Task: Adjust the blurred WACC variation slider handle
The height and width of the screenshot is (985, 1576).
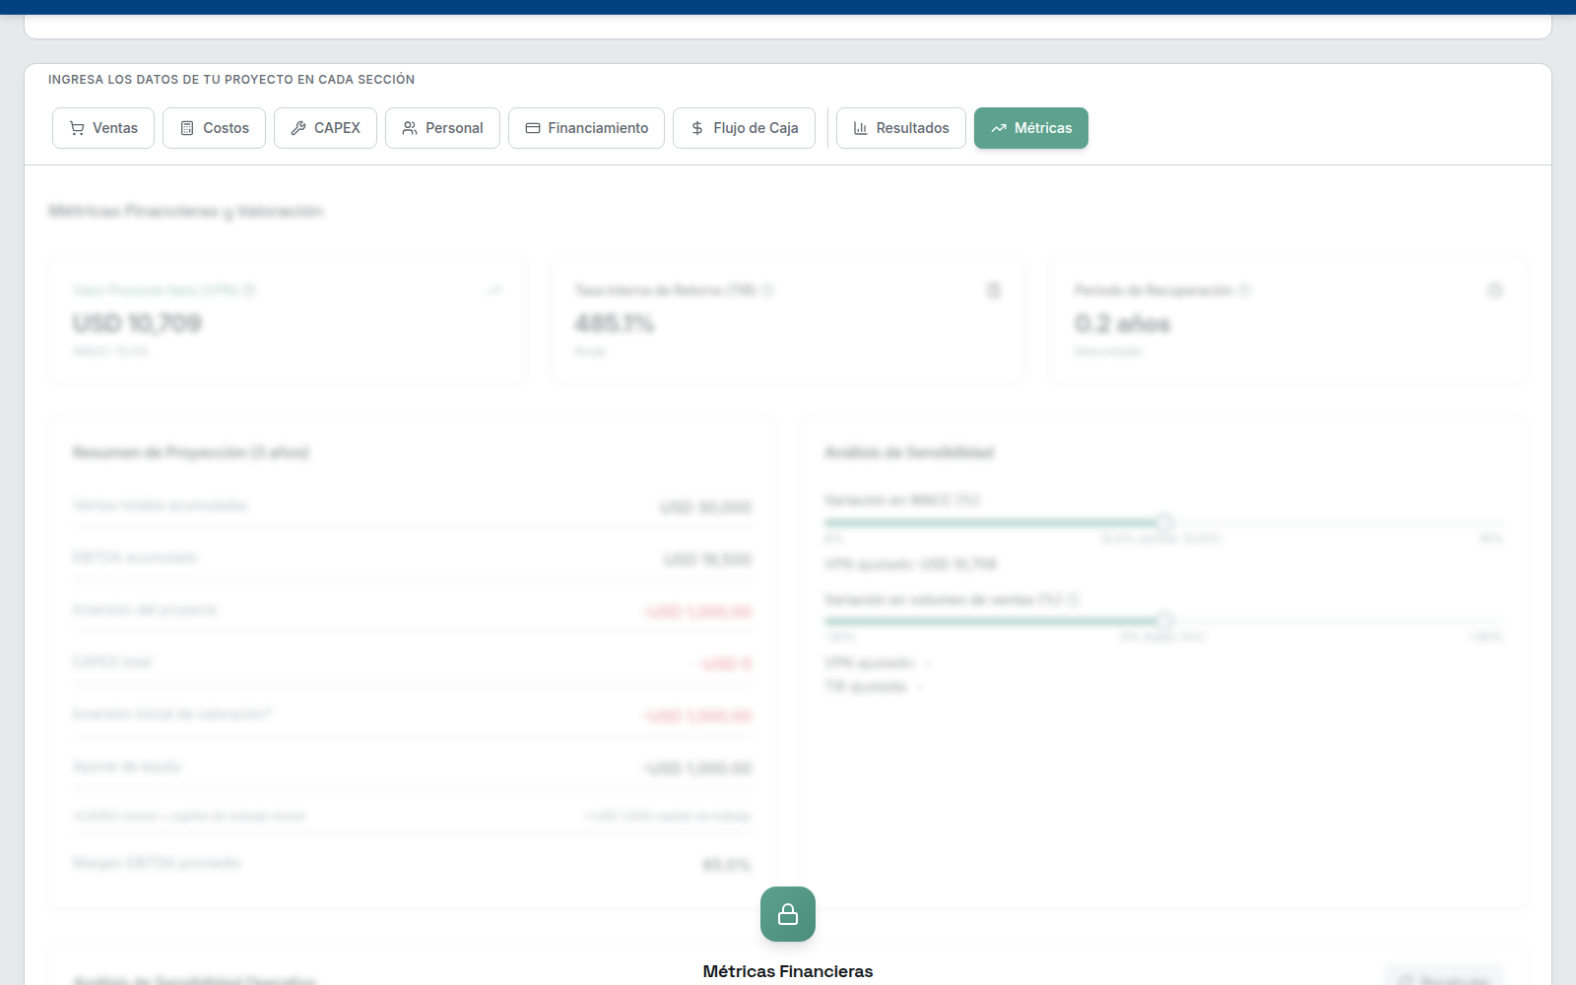Action: [x=1164, y=522]
